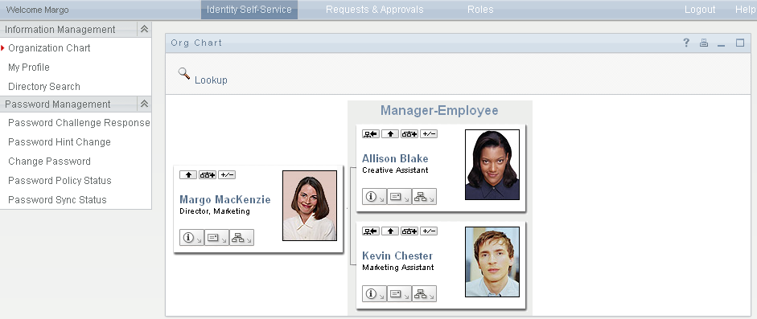This screenshot has height=319, width=757.
Task: Click the 'Director, Marketing' title text
Action: coord(215,211)
